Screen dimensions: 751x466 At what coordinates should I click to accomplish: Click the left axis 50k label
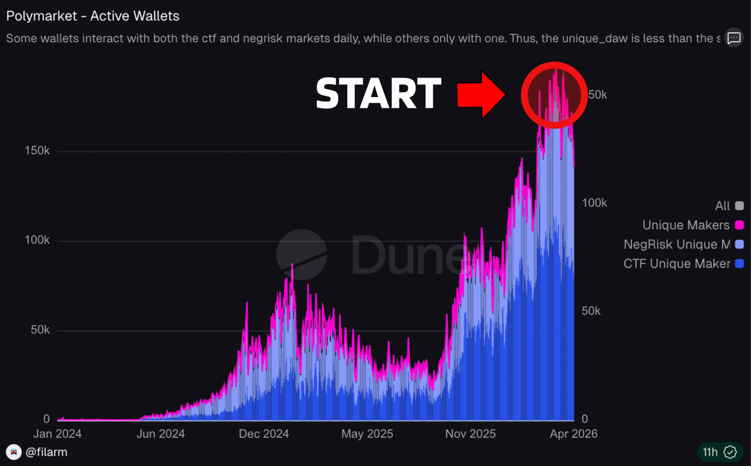click(x=41, y=331)
